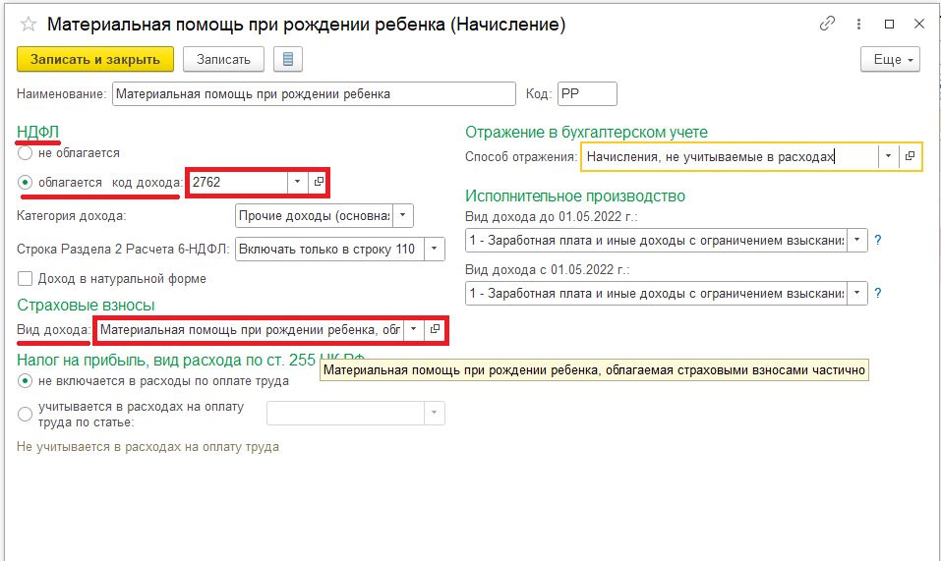Enable 'Доход в натуральной форме' checkbox
This screenshot has height=561, width=941.
click(25, 279)
